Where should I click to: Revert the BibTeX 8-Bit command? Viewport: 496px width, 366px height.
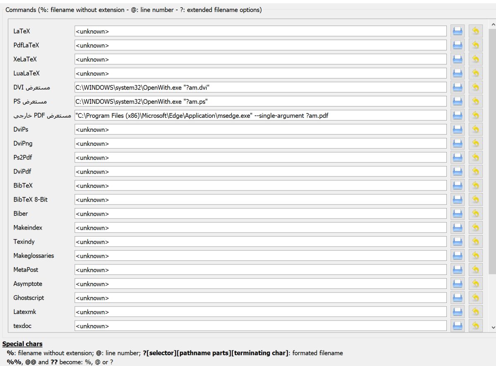point(476,200)
